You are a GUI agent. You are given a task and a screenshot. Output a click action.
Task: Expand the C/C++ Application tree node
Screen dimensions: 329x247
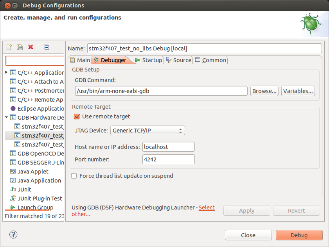pos(6,72)
